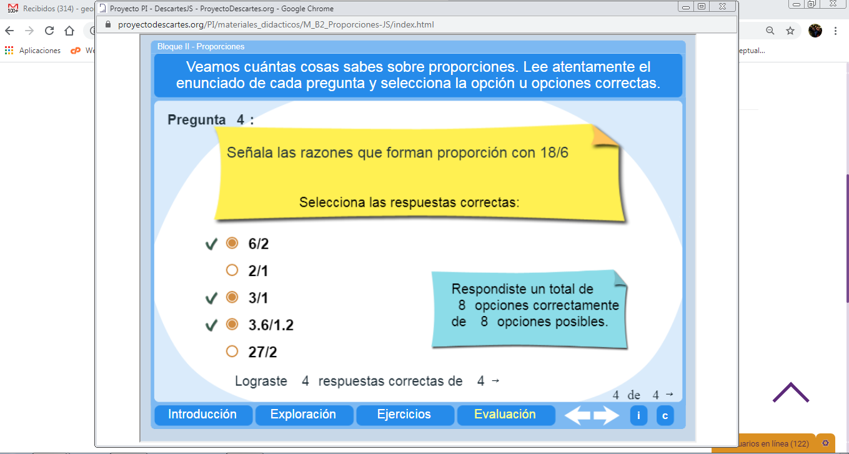Viewport: 849px width, 454px height.
Task: Select the 6/2 radio option
Action: click(x=232, y=243)
